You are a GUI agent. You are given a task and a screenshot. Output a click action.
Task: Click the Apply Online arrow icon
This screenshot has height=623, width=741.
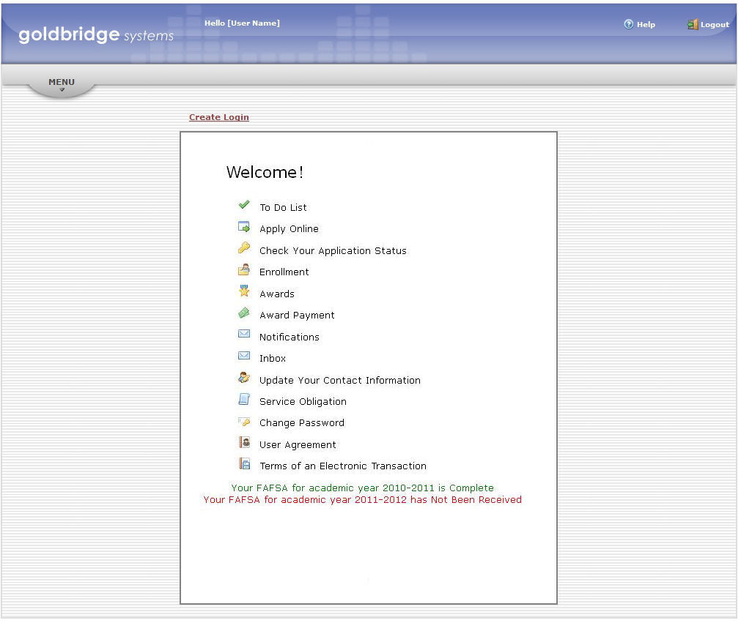(244, 226)
